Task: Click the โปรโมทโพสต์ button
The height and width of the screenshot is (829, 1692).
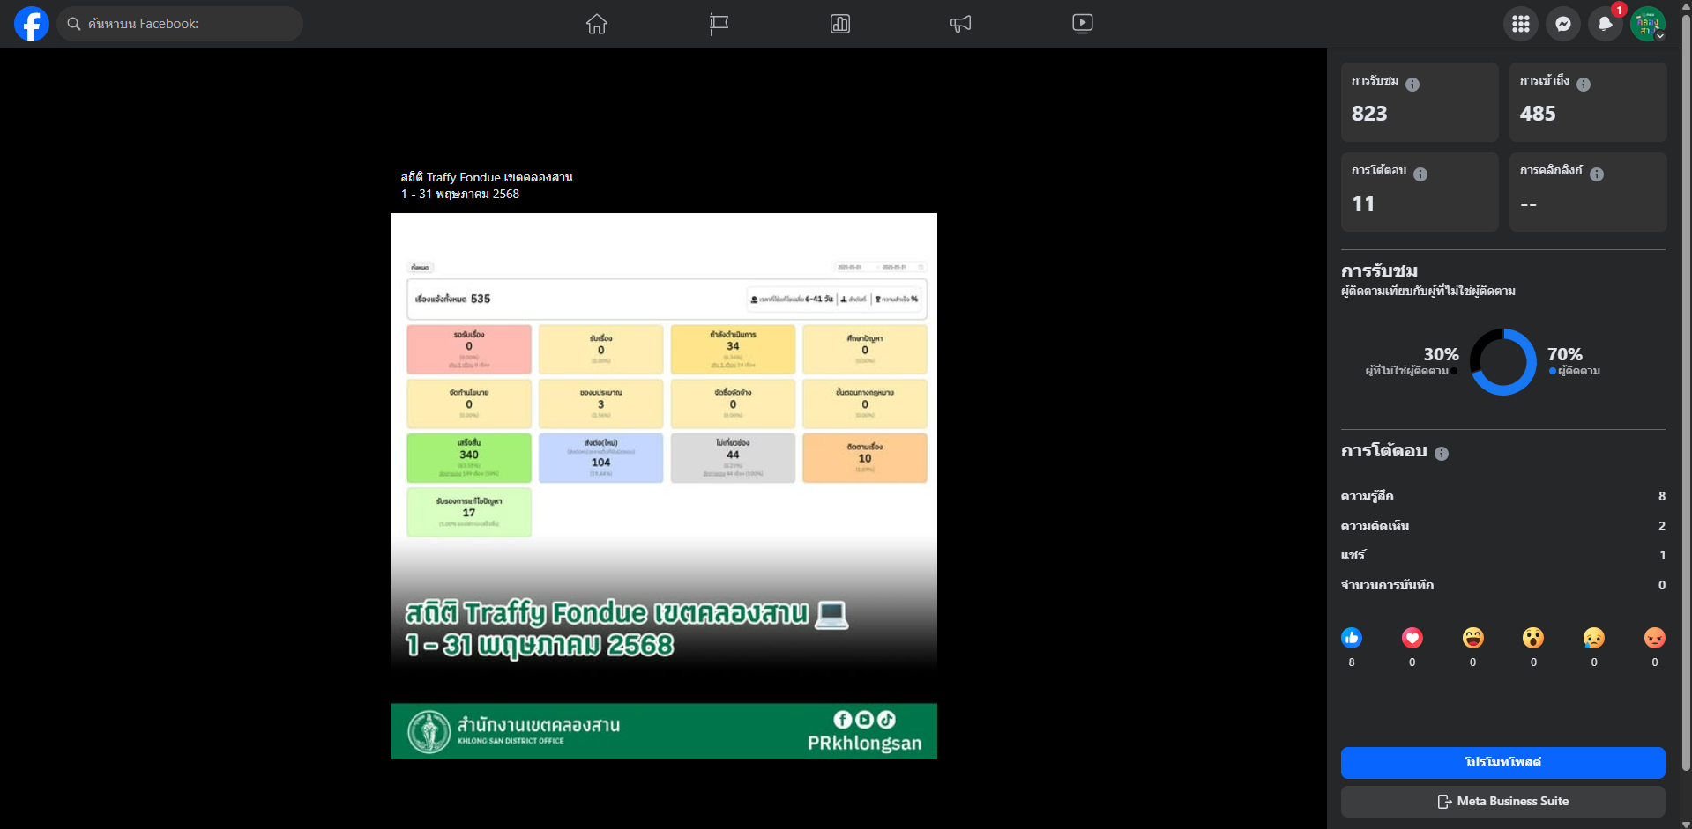Action: tap(1503, 763)
